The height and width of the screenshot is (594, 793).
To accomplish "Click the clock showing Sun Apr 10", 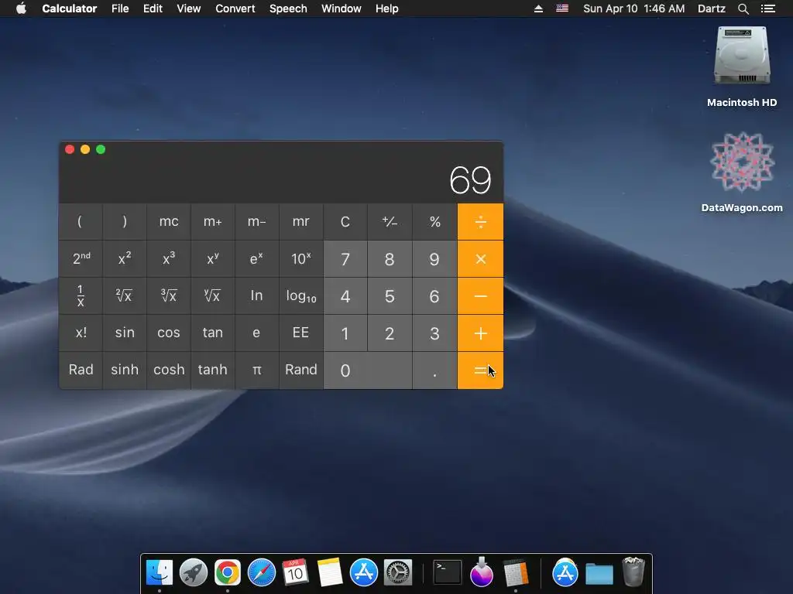I will coord(633,9).
